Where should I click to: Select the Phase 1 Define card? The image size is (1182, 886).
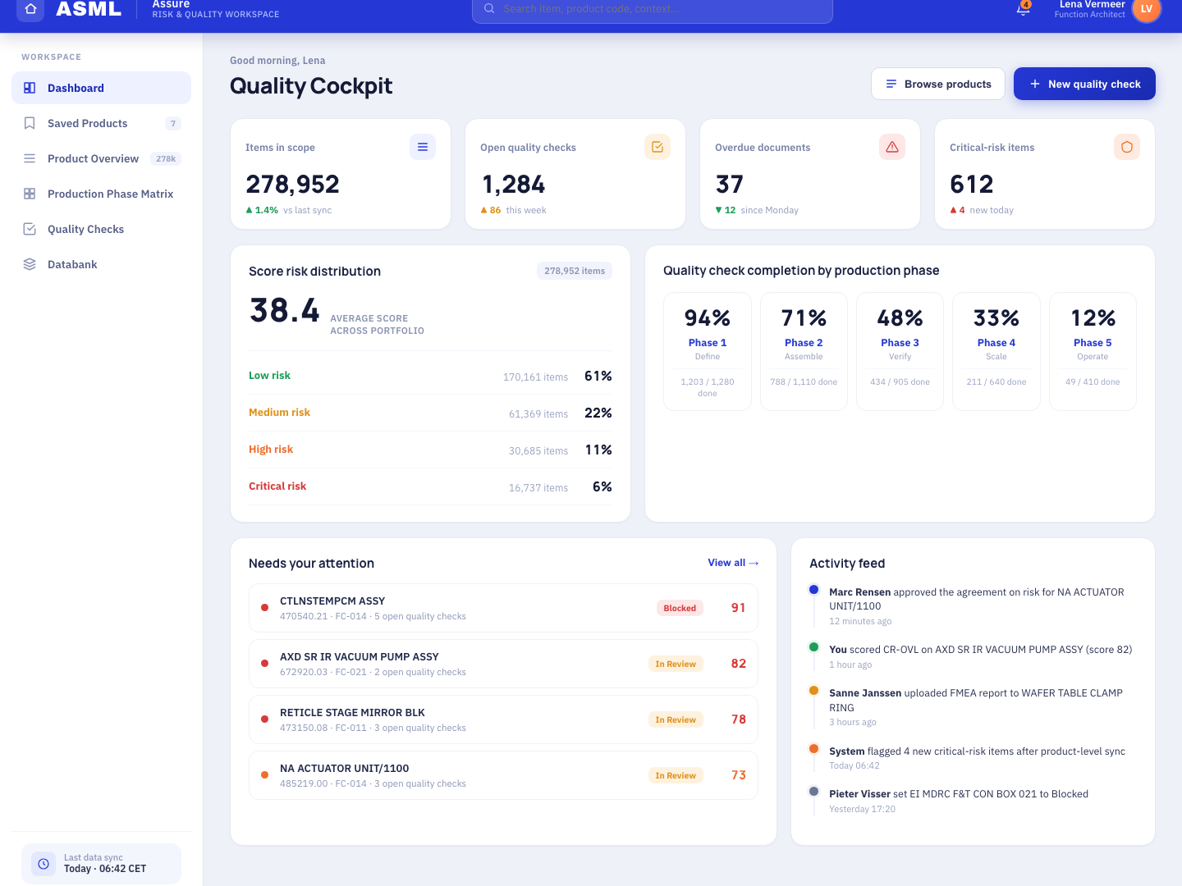tap(708, 351)
